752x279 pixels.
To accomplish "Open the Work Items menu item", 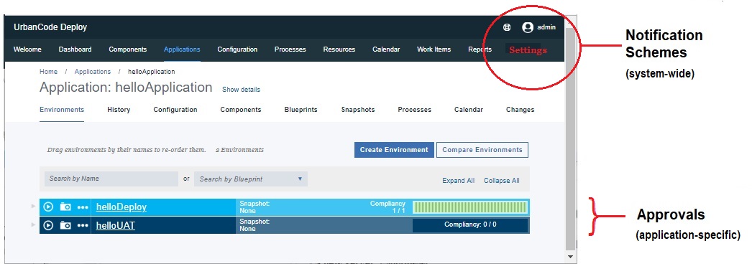I will pyautogui.click(x=434, y=49).
